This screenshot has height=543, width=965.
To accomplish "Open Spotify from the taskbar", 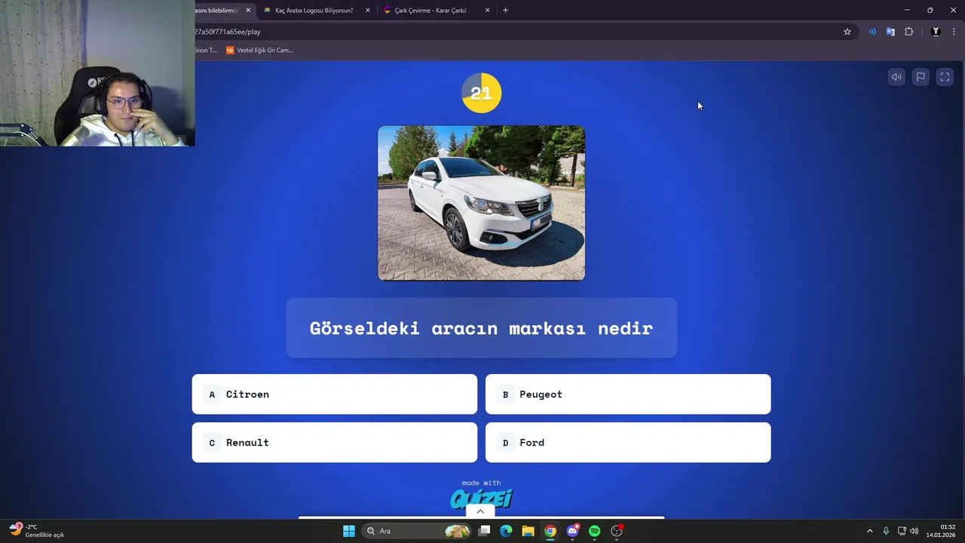I will [595, 531].
